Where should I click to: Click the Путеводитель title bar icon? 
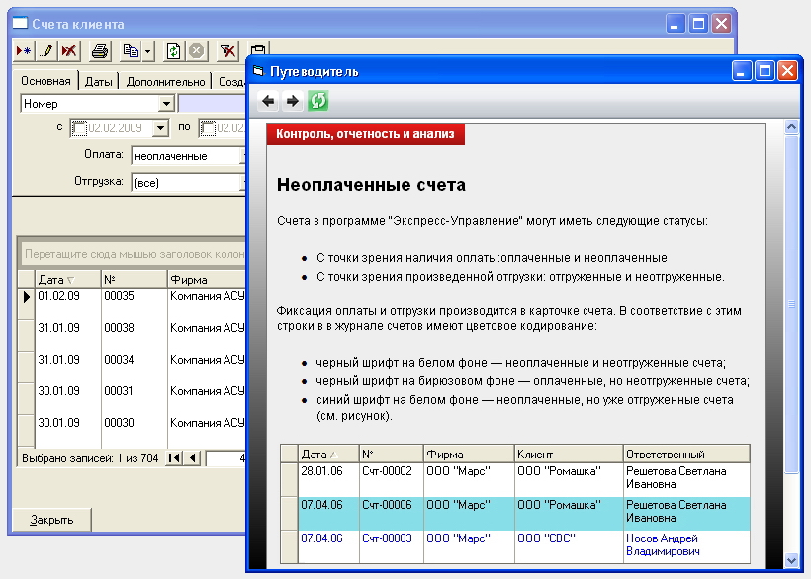(x=258, y=71)
